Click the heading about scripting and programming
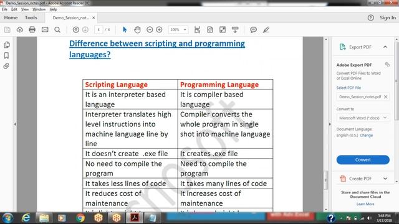The image size is (399, 224). (x=157, y=49)
